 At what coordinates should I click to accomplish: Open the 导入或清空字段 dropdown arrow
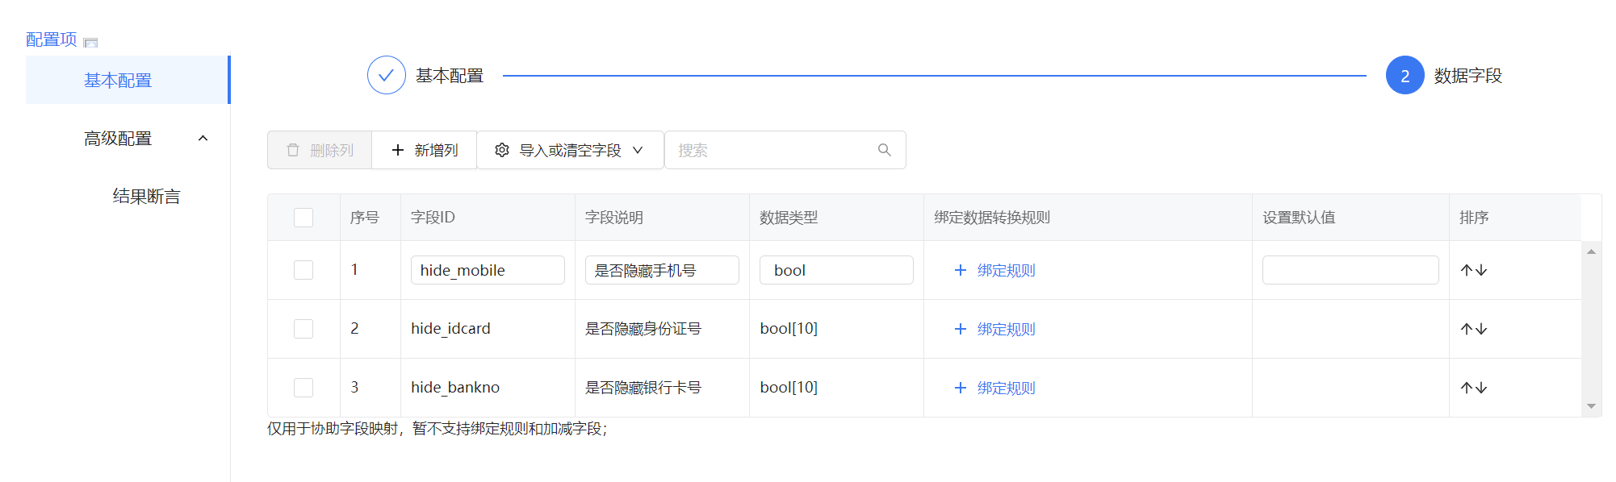click(x=638, y=150)
